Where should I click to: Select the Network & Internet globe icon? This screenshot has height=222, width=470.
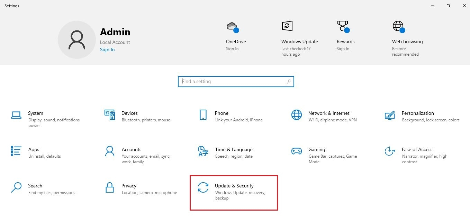pos(297,115)
